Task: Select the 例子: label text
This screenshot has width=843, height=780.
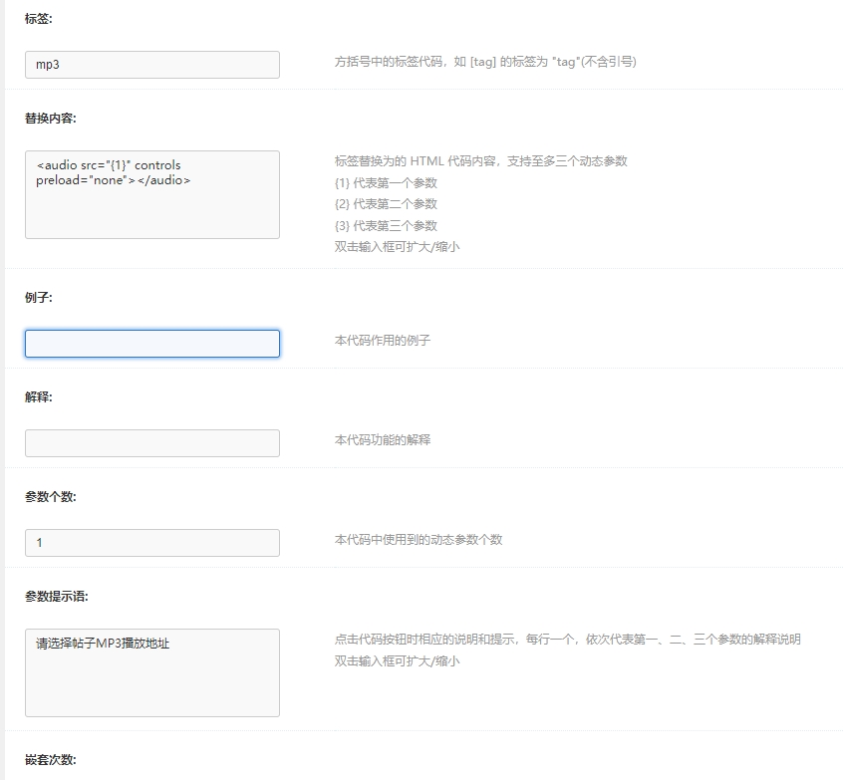Action: 39,298
